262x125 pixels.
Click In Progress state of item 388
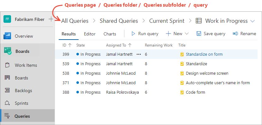point(88,92)
